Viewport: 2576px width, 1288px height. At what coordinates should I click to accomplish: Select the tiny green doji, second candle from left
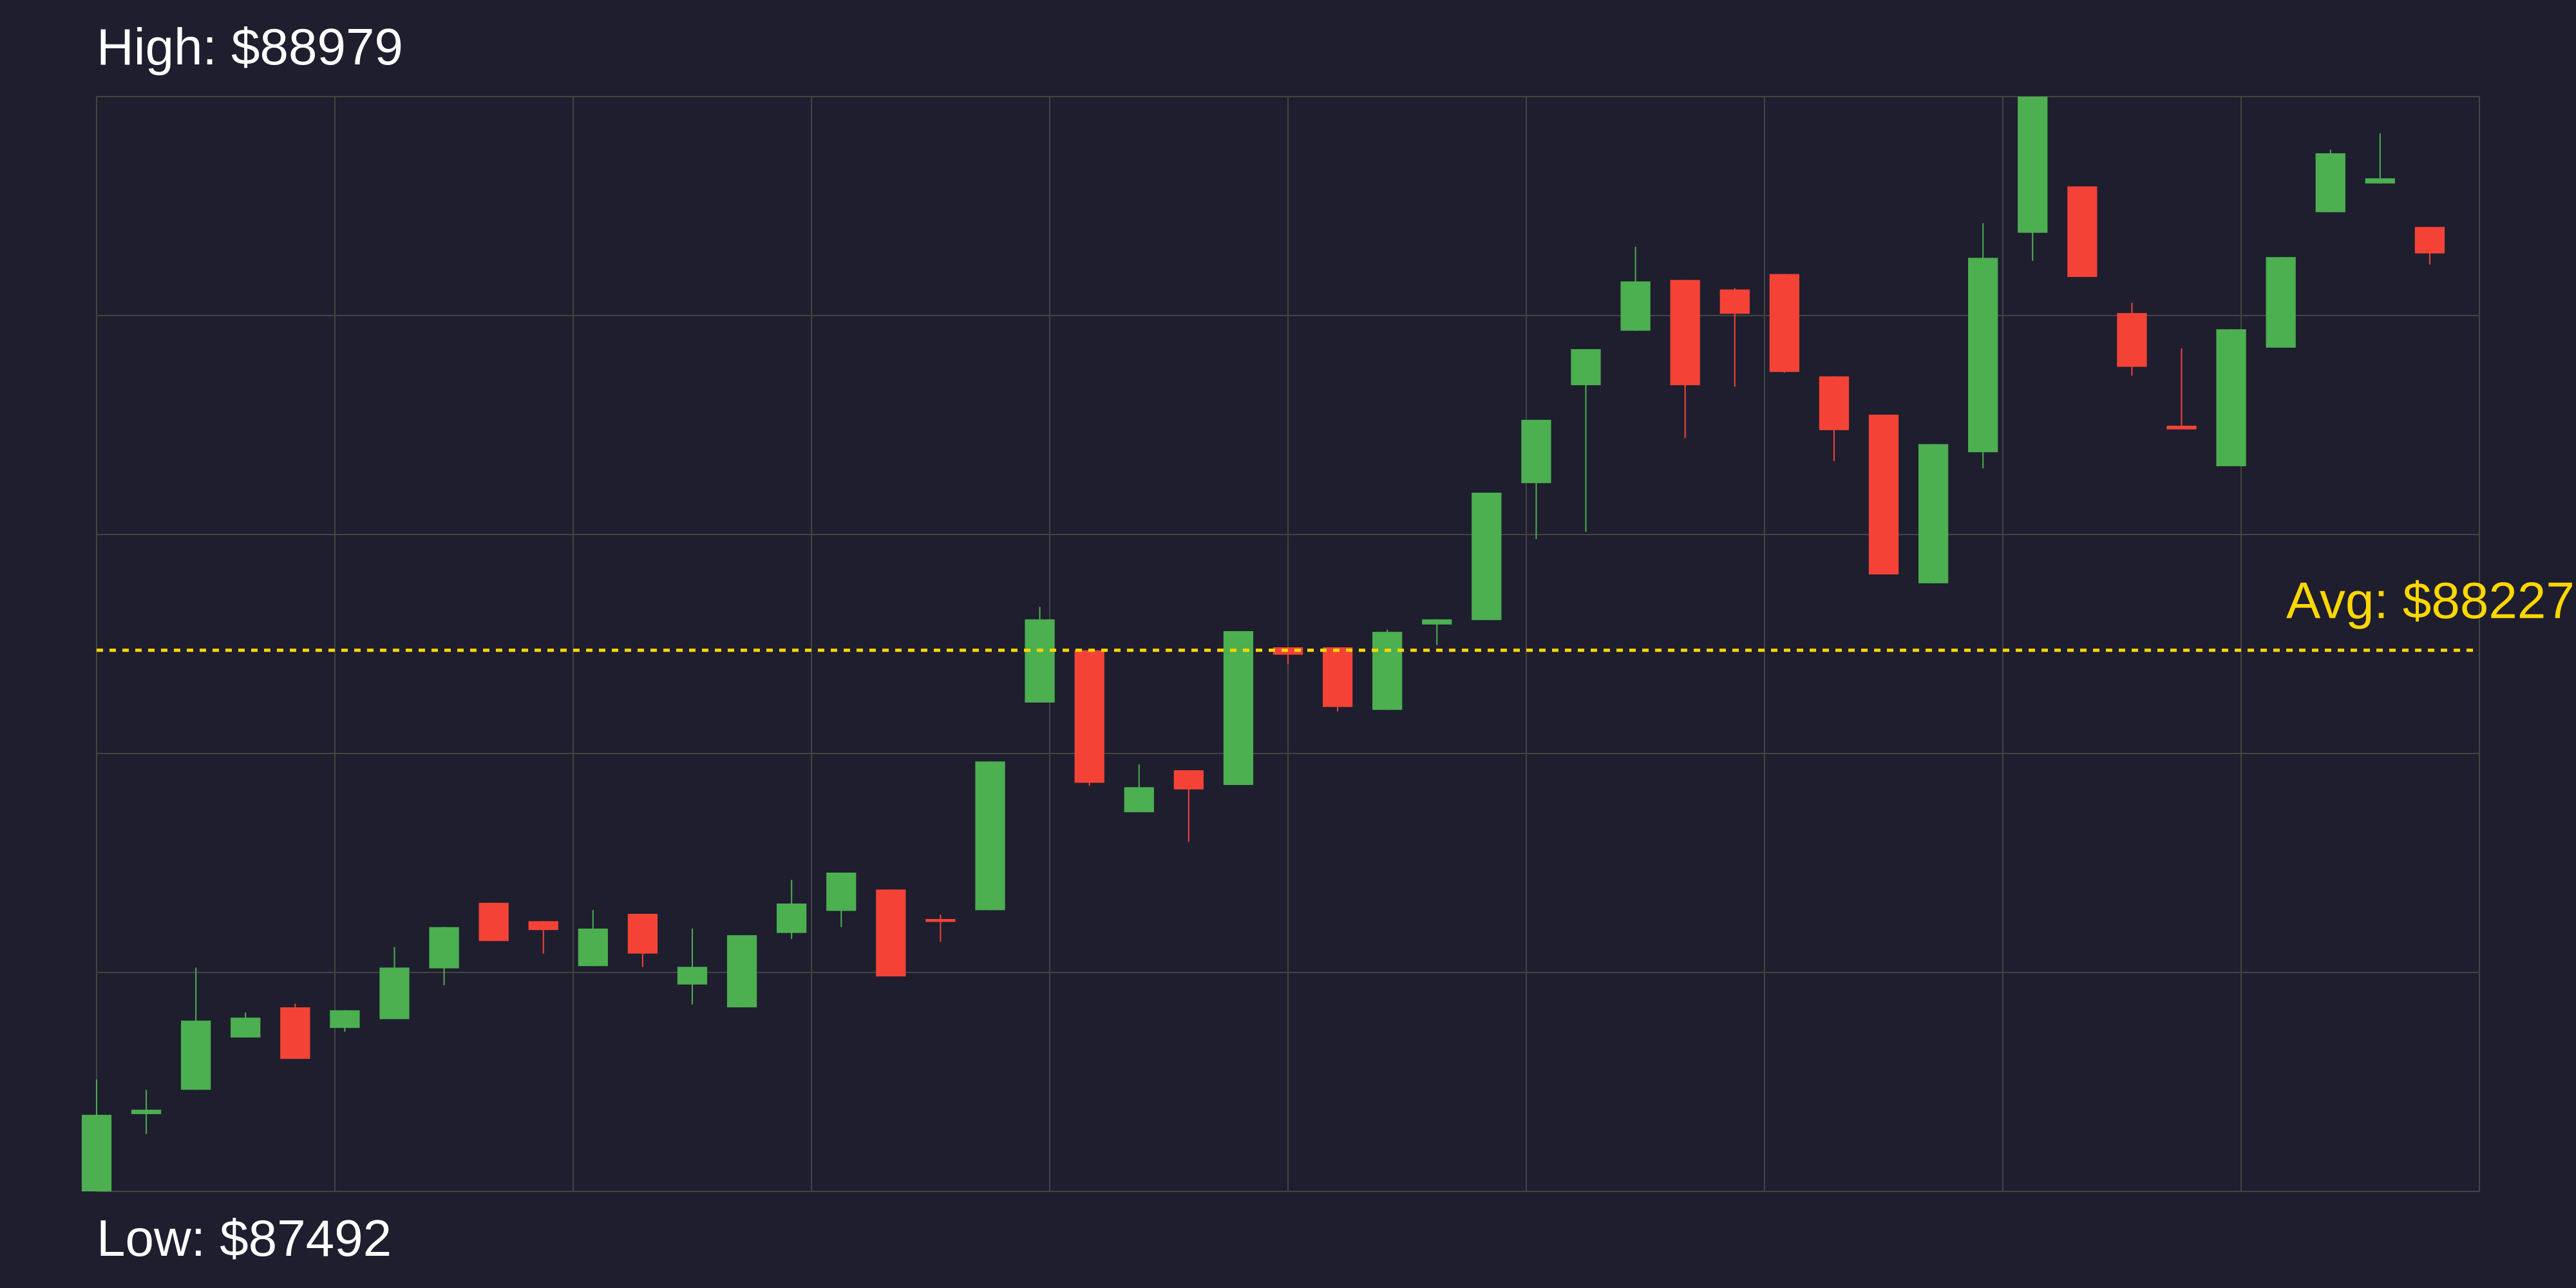(146, 1111)
